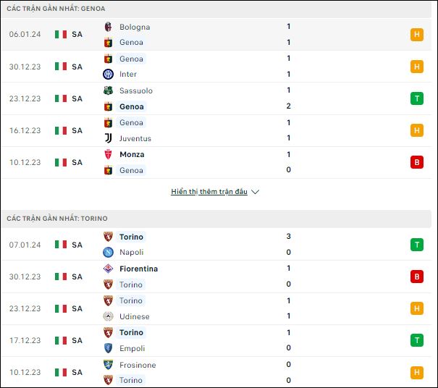
Task: Click the Udinese team logo
Action: point(108,316)
